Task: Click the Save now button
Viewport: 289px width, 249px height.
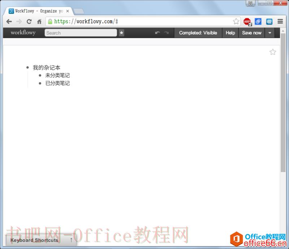Action: point(251,33)
